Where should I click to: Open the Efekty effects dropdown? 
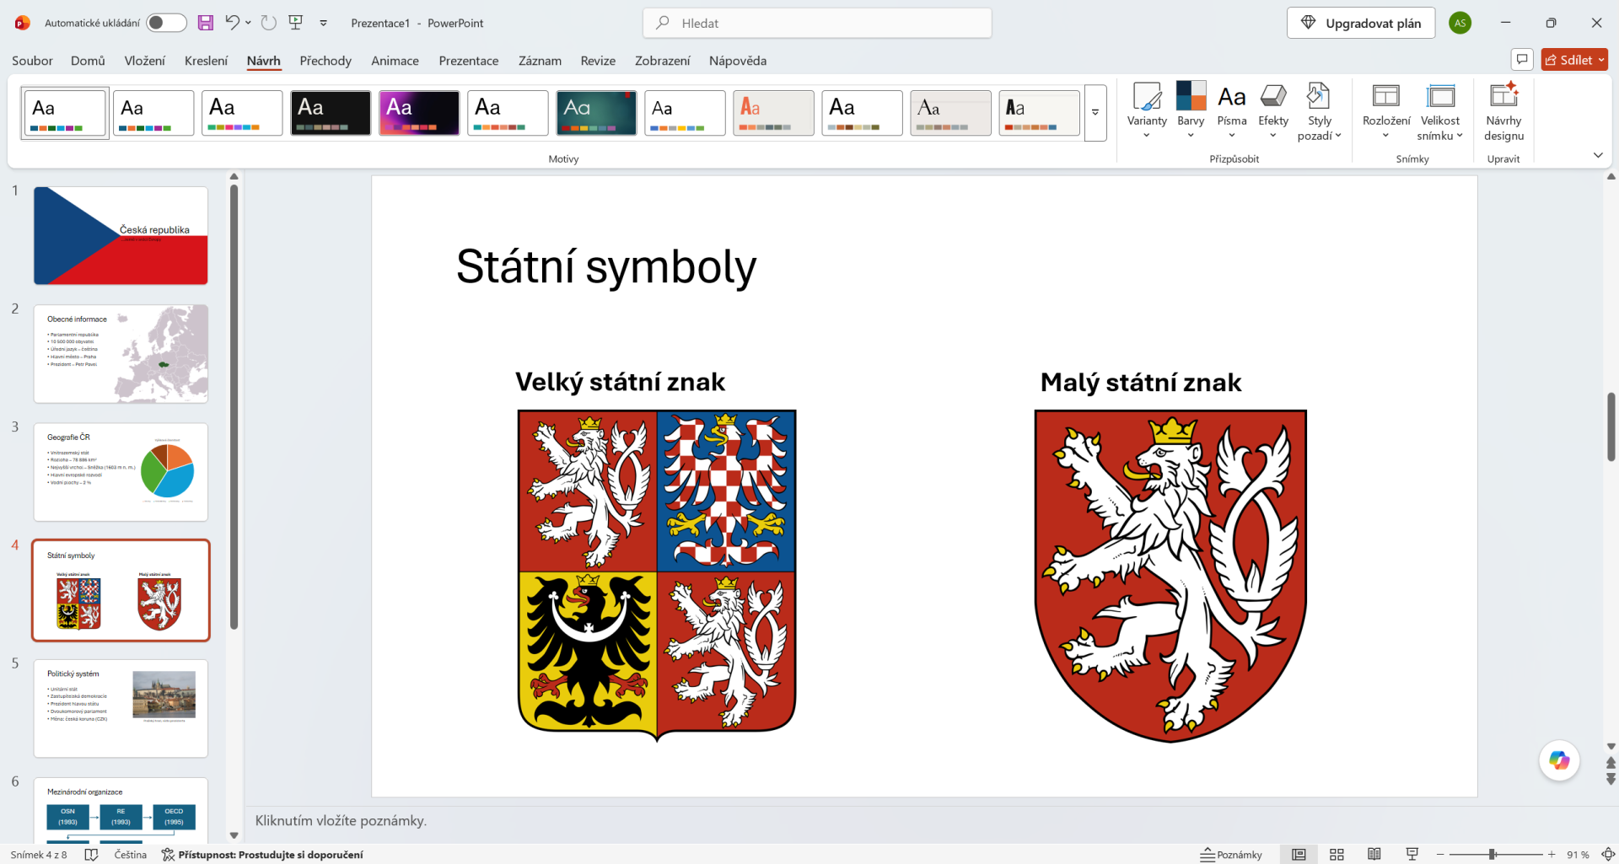coord(1273,111)
